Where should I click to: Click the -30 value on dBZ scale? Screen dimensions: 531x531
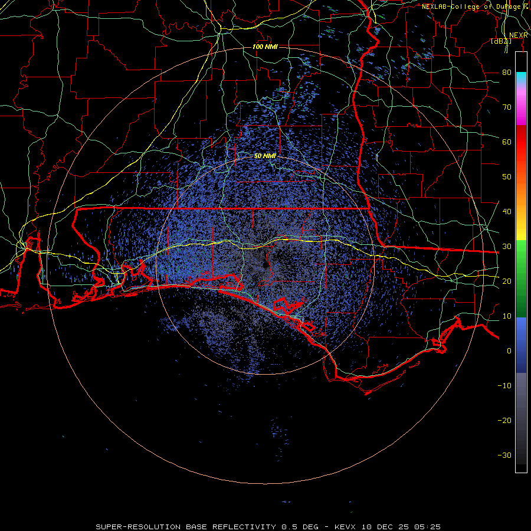[504, 455]
